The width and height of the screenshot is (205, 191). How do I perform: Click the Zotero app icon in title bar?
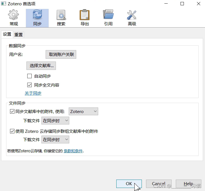click(4, 4)
